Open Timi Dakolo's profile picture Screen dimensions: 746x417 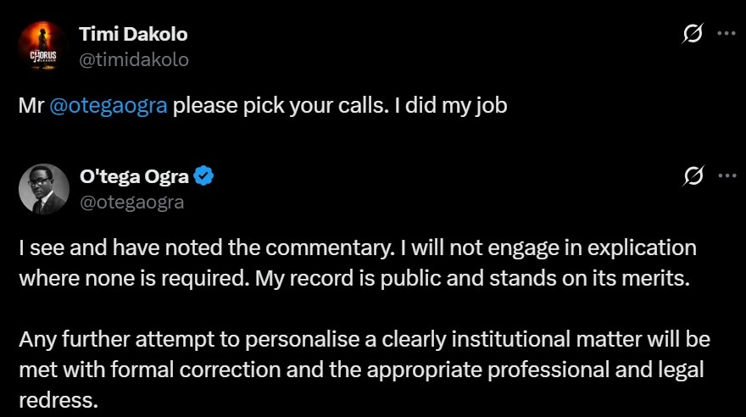(44, 46)
